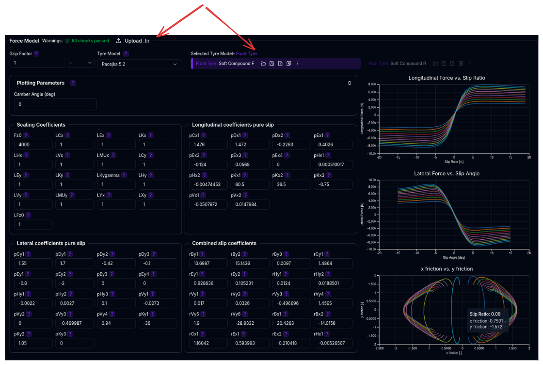Click help icon beside Plotting Parameters

(73, 83)
